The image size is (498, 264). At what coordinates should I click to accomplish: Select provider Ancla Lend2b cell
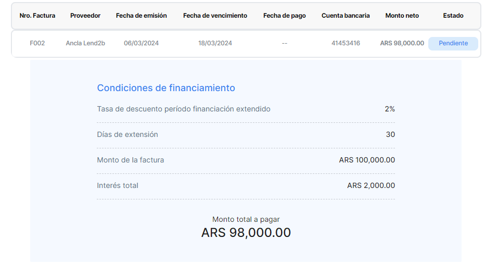tap(85, 43)
